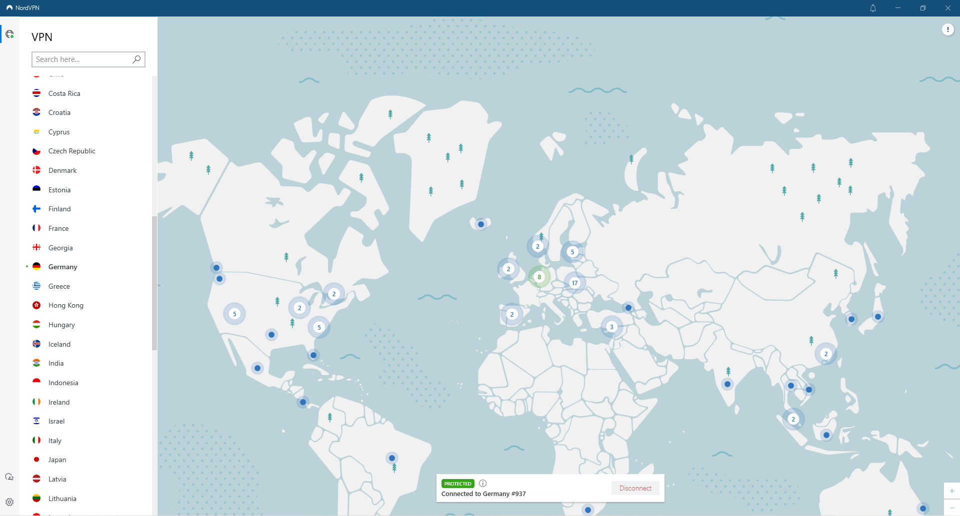This screenshot has height=516, width=960.
Task: Click the Costa Rica flag icon
Action: [36, 93]
